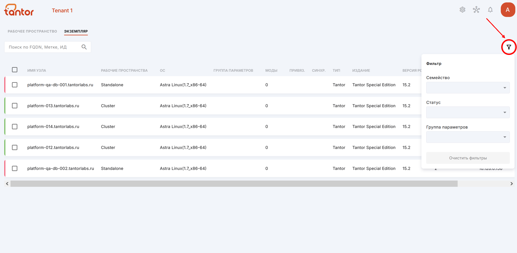
Task: Click the Tantor logo
Action: click(19, 10)
